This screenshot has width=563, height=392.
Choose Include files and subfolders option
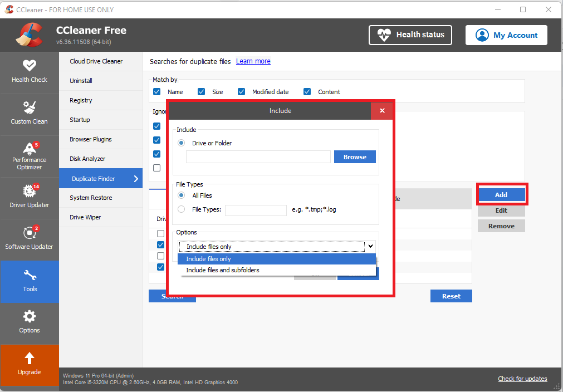[223, 270]
